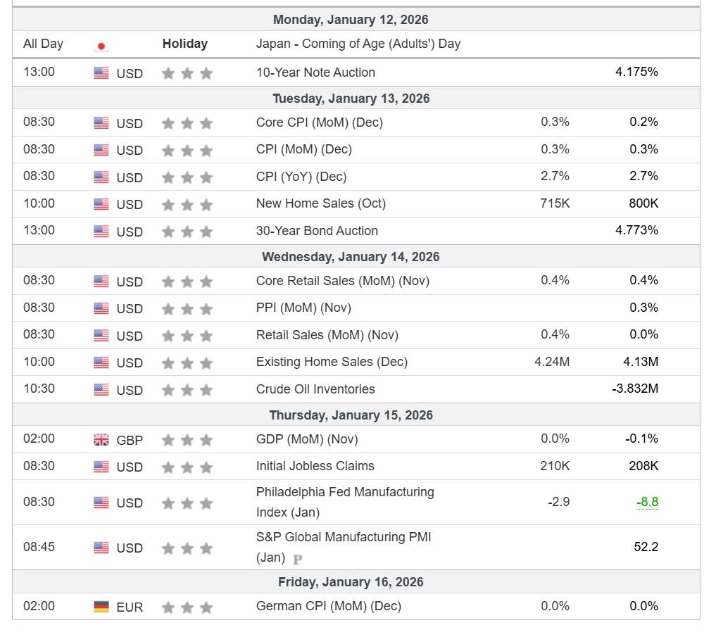704x637 pixels.
Task: Click the German flag beside EUR
Action: pyautogui.click(x=101, y=607)
